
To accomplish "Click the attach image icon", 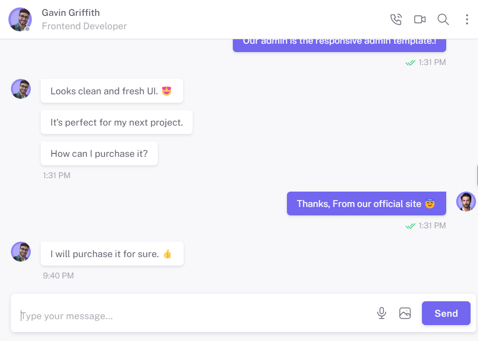I will [405, 313].
